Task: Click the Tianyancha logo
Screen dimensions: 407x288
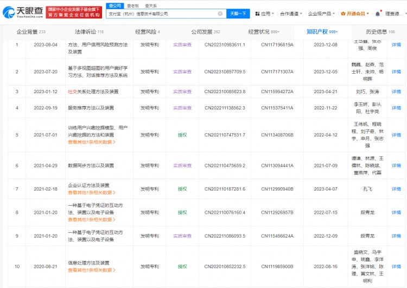Action: coord(23,12)
